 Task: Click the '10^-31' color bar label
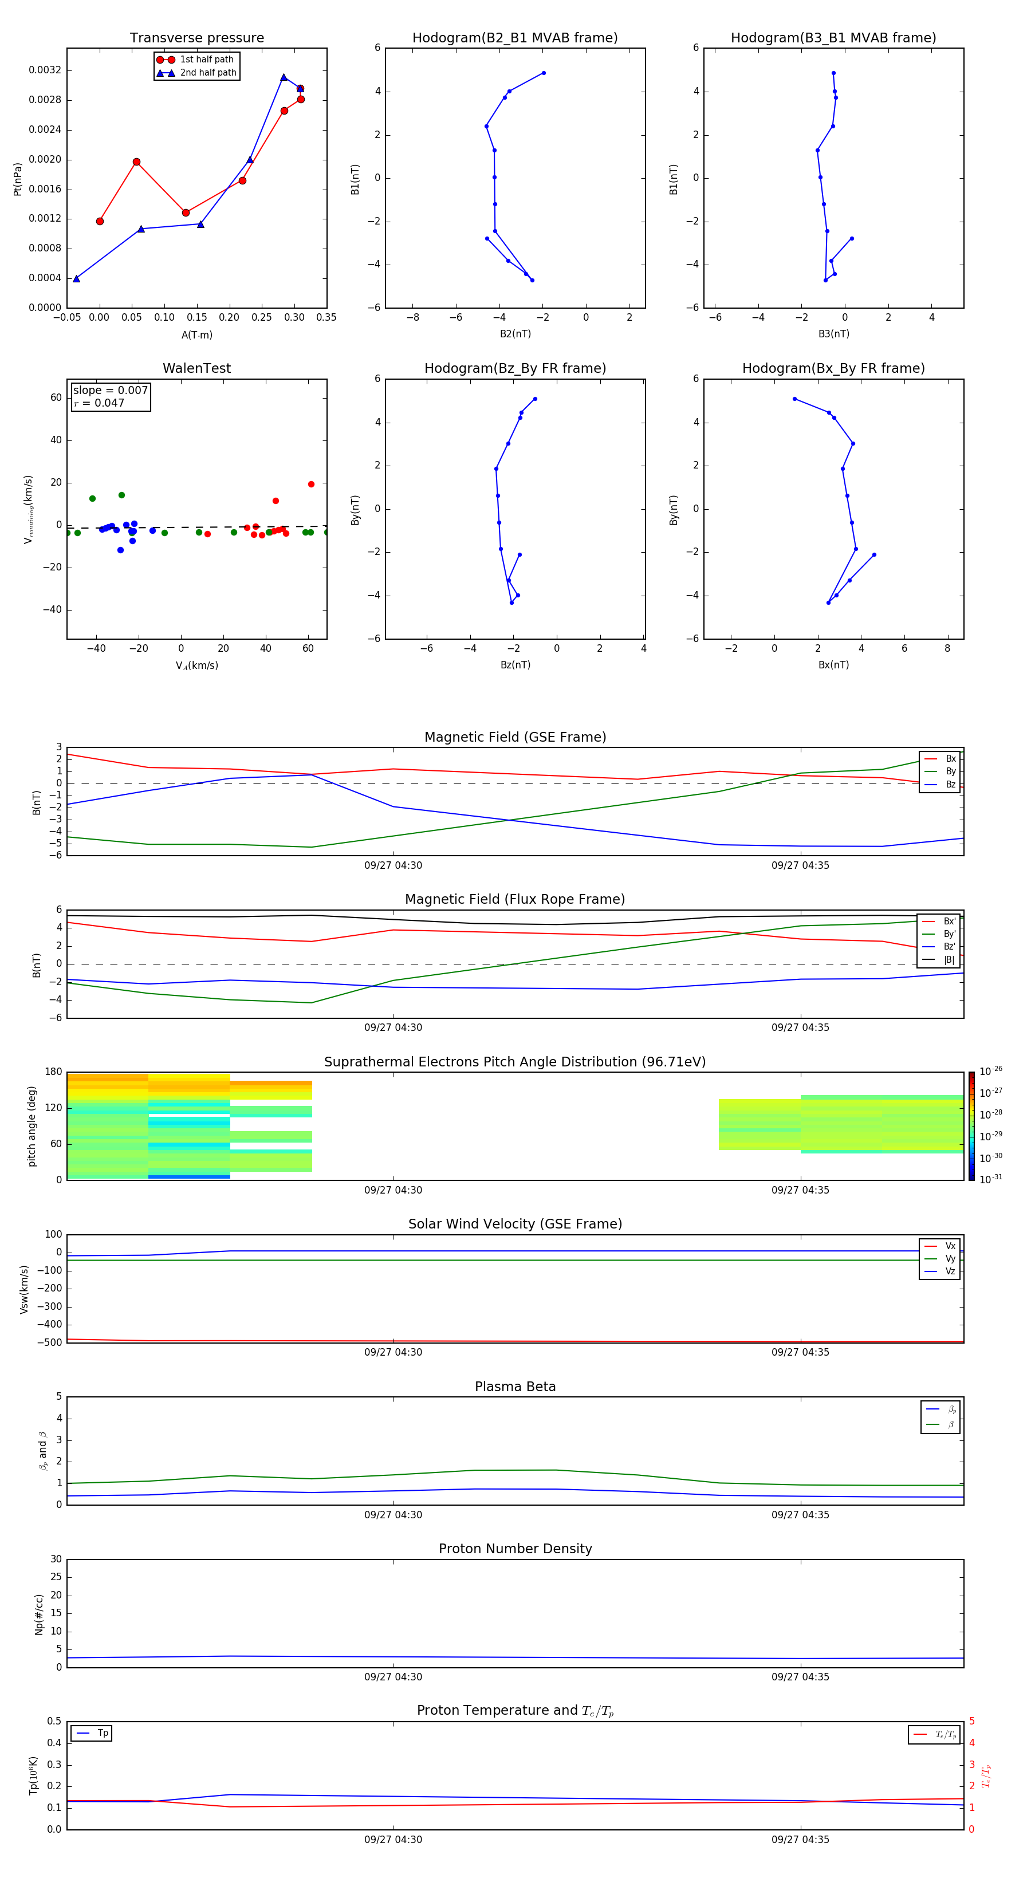click(991, 1179)
